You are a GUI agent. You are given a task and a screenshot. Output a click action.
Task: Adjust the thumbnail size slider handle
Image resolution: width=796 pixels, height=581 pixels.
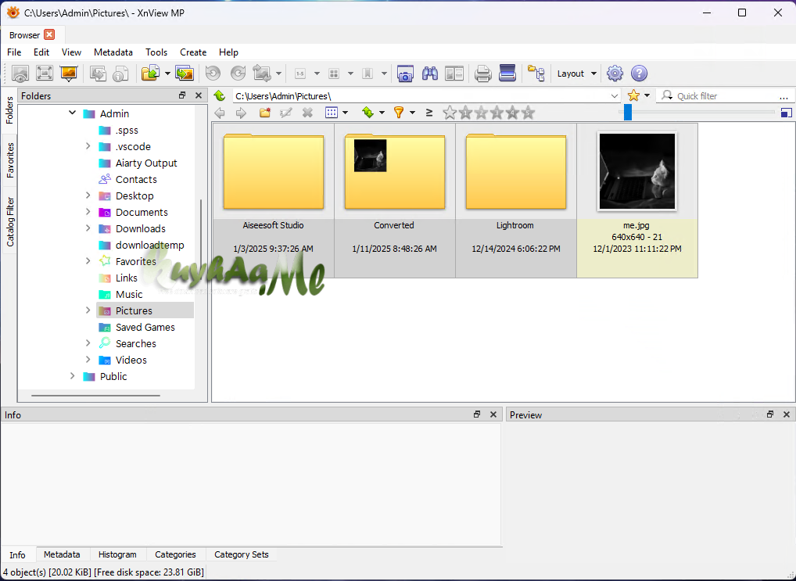tap(628, 113)
